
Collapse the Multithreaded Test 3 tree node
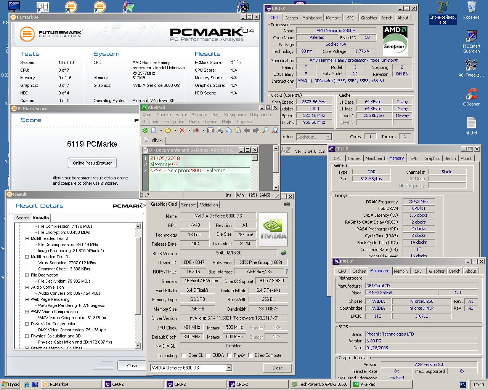(27, 257)
